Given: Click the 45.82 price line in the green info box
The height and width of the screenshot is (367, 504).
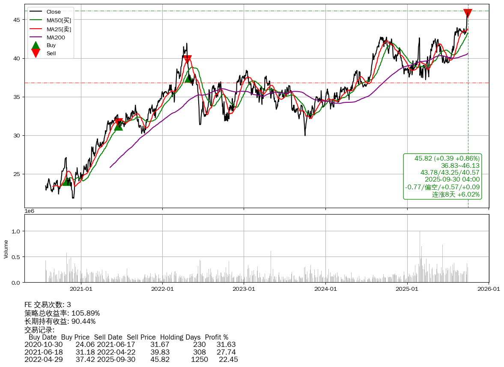Looking at the screenshot, I should click(x=447, y=158).
